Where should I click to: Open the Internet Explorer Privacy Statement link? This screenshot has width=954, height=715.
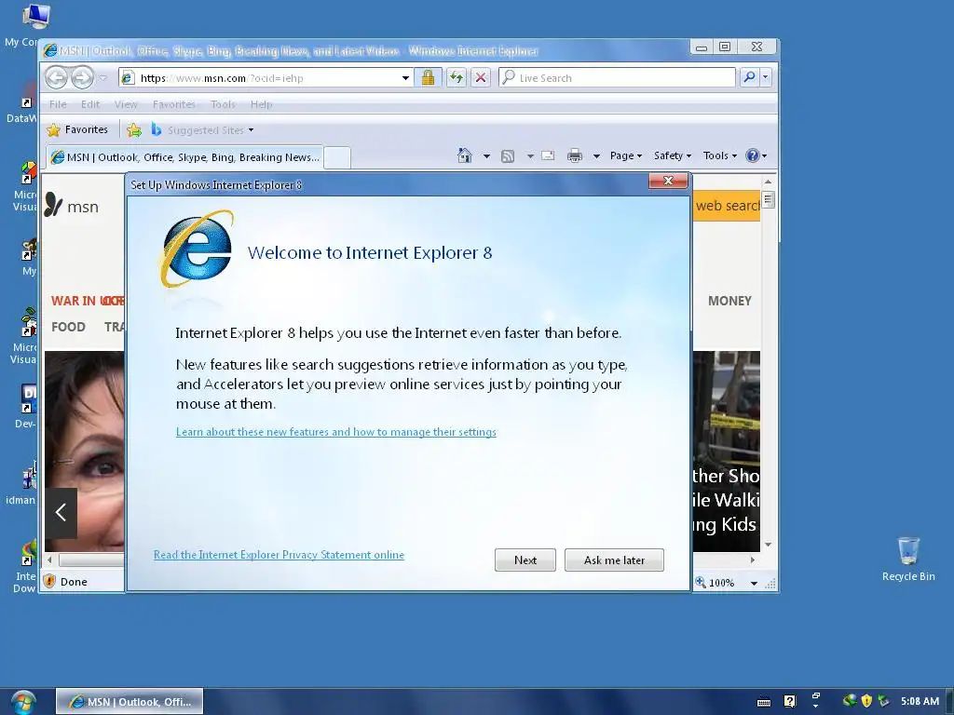click(279, 555)
